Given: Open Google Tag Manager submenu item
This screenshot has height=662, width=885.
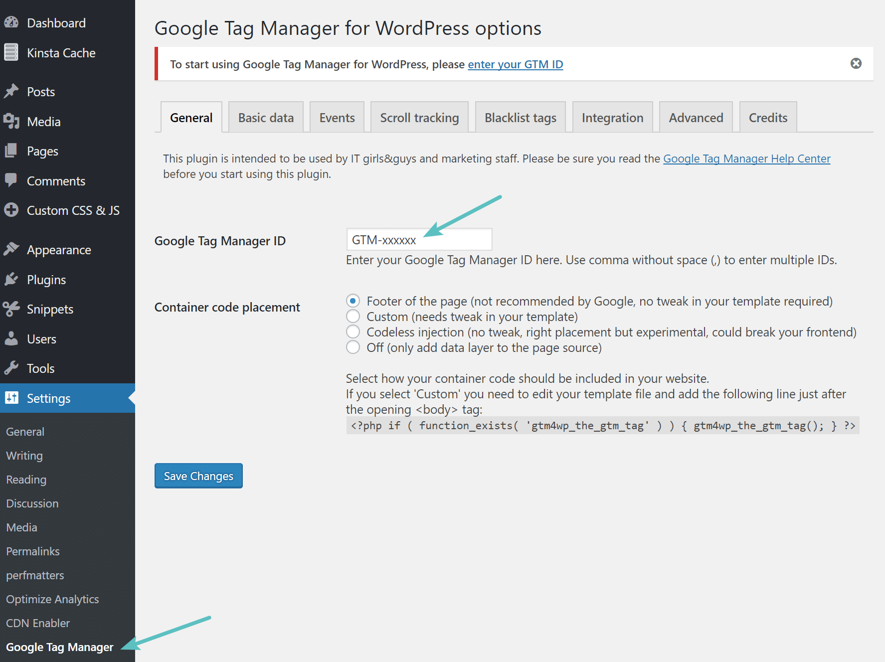Looking at the screenshot, I should pos(60,647).
